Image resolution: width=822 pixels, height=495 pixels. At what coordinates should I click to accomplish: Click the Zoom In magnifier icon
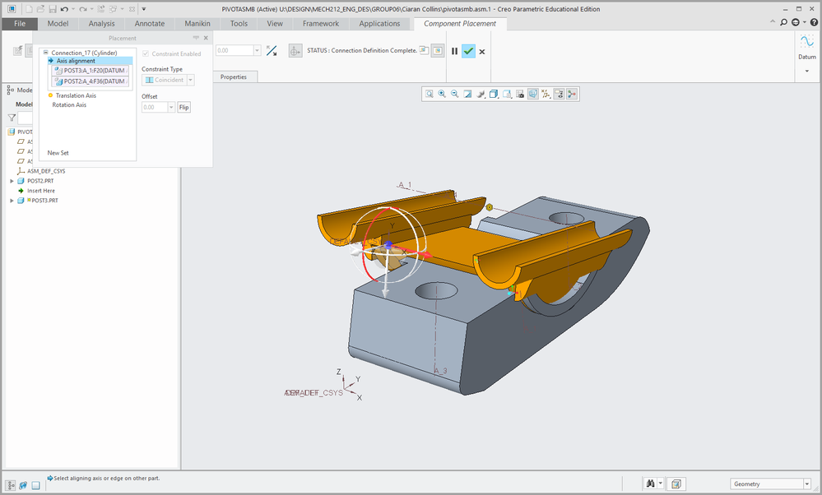point(442,95)
